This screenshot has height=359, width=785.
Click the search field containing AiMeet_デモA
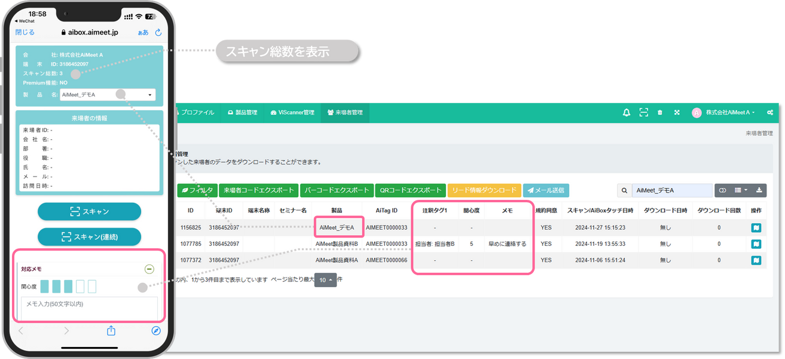point(671,190)
